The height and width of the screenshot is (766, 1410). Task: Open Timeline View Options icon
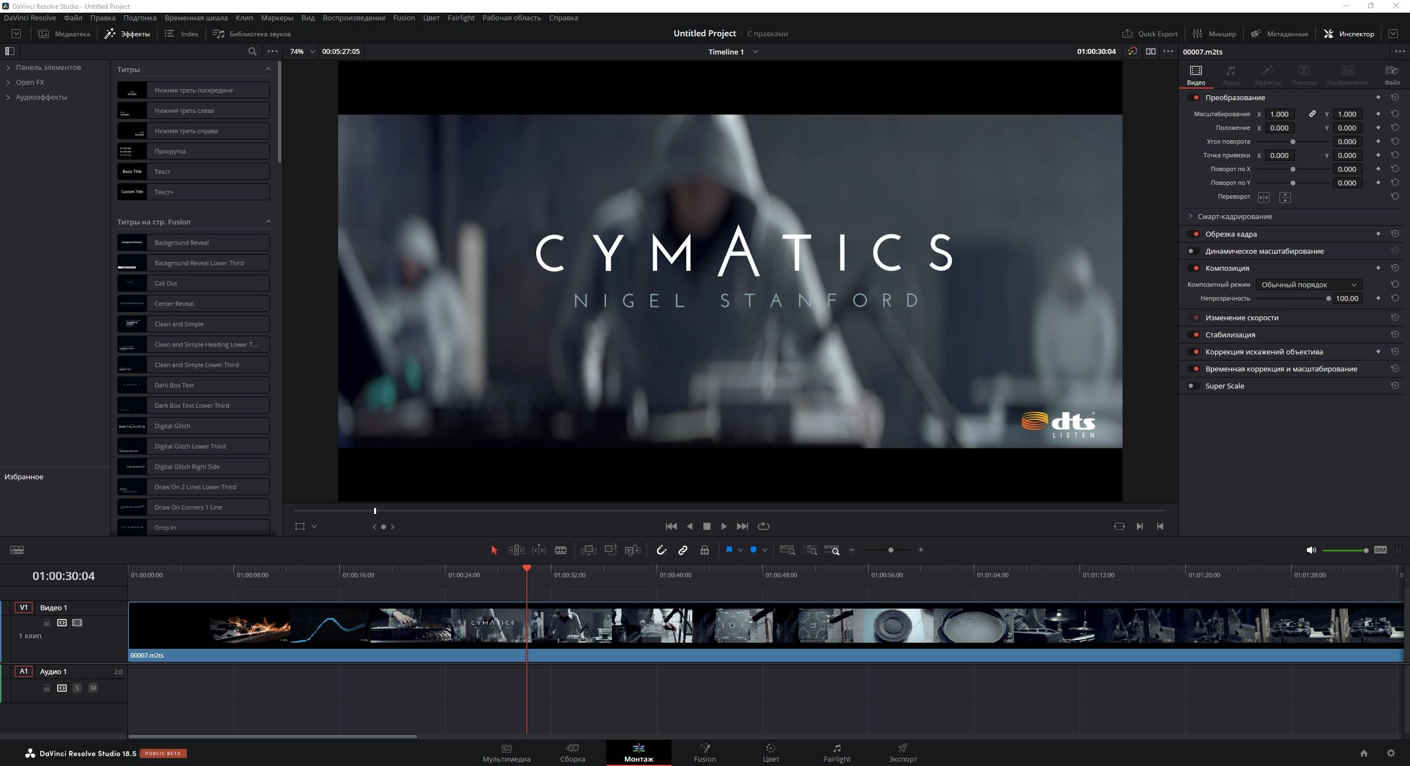pyautogui.click(x=17, y=550)
